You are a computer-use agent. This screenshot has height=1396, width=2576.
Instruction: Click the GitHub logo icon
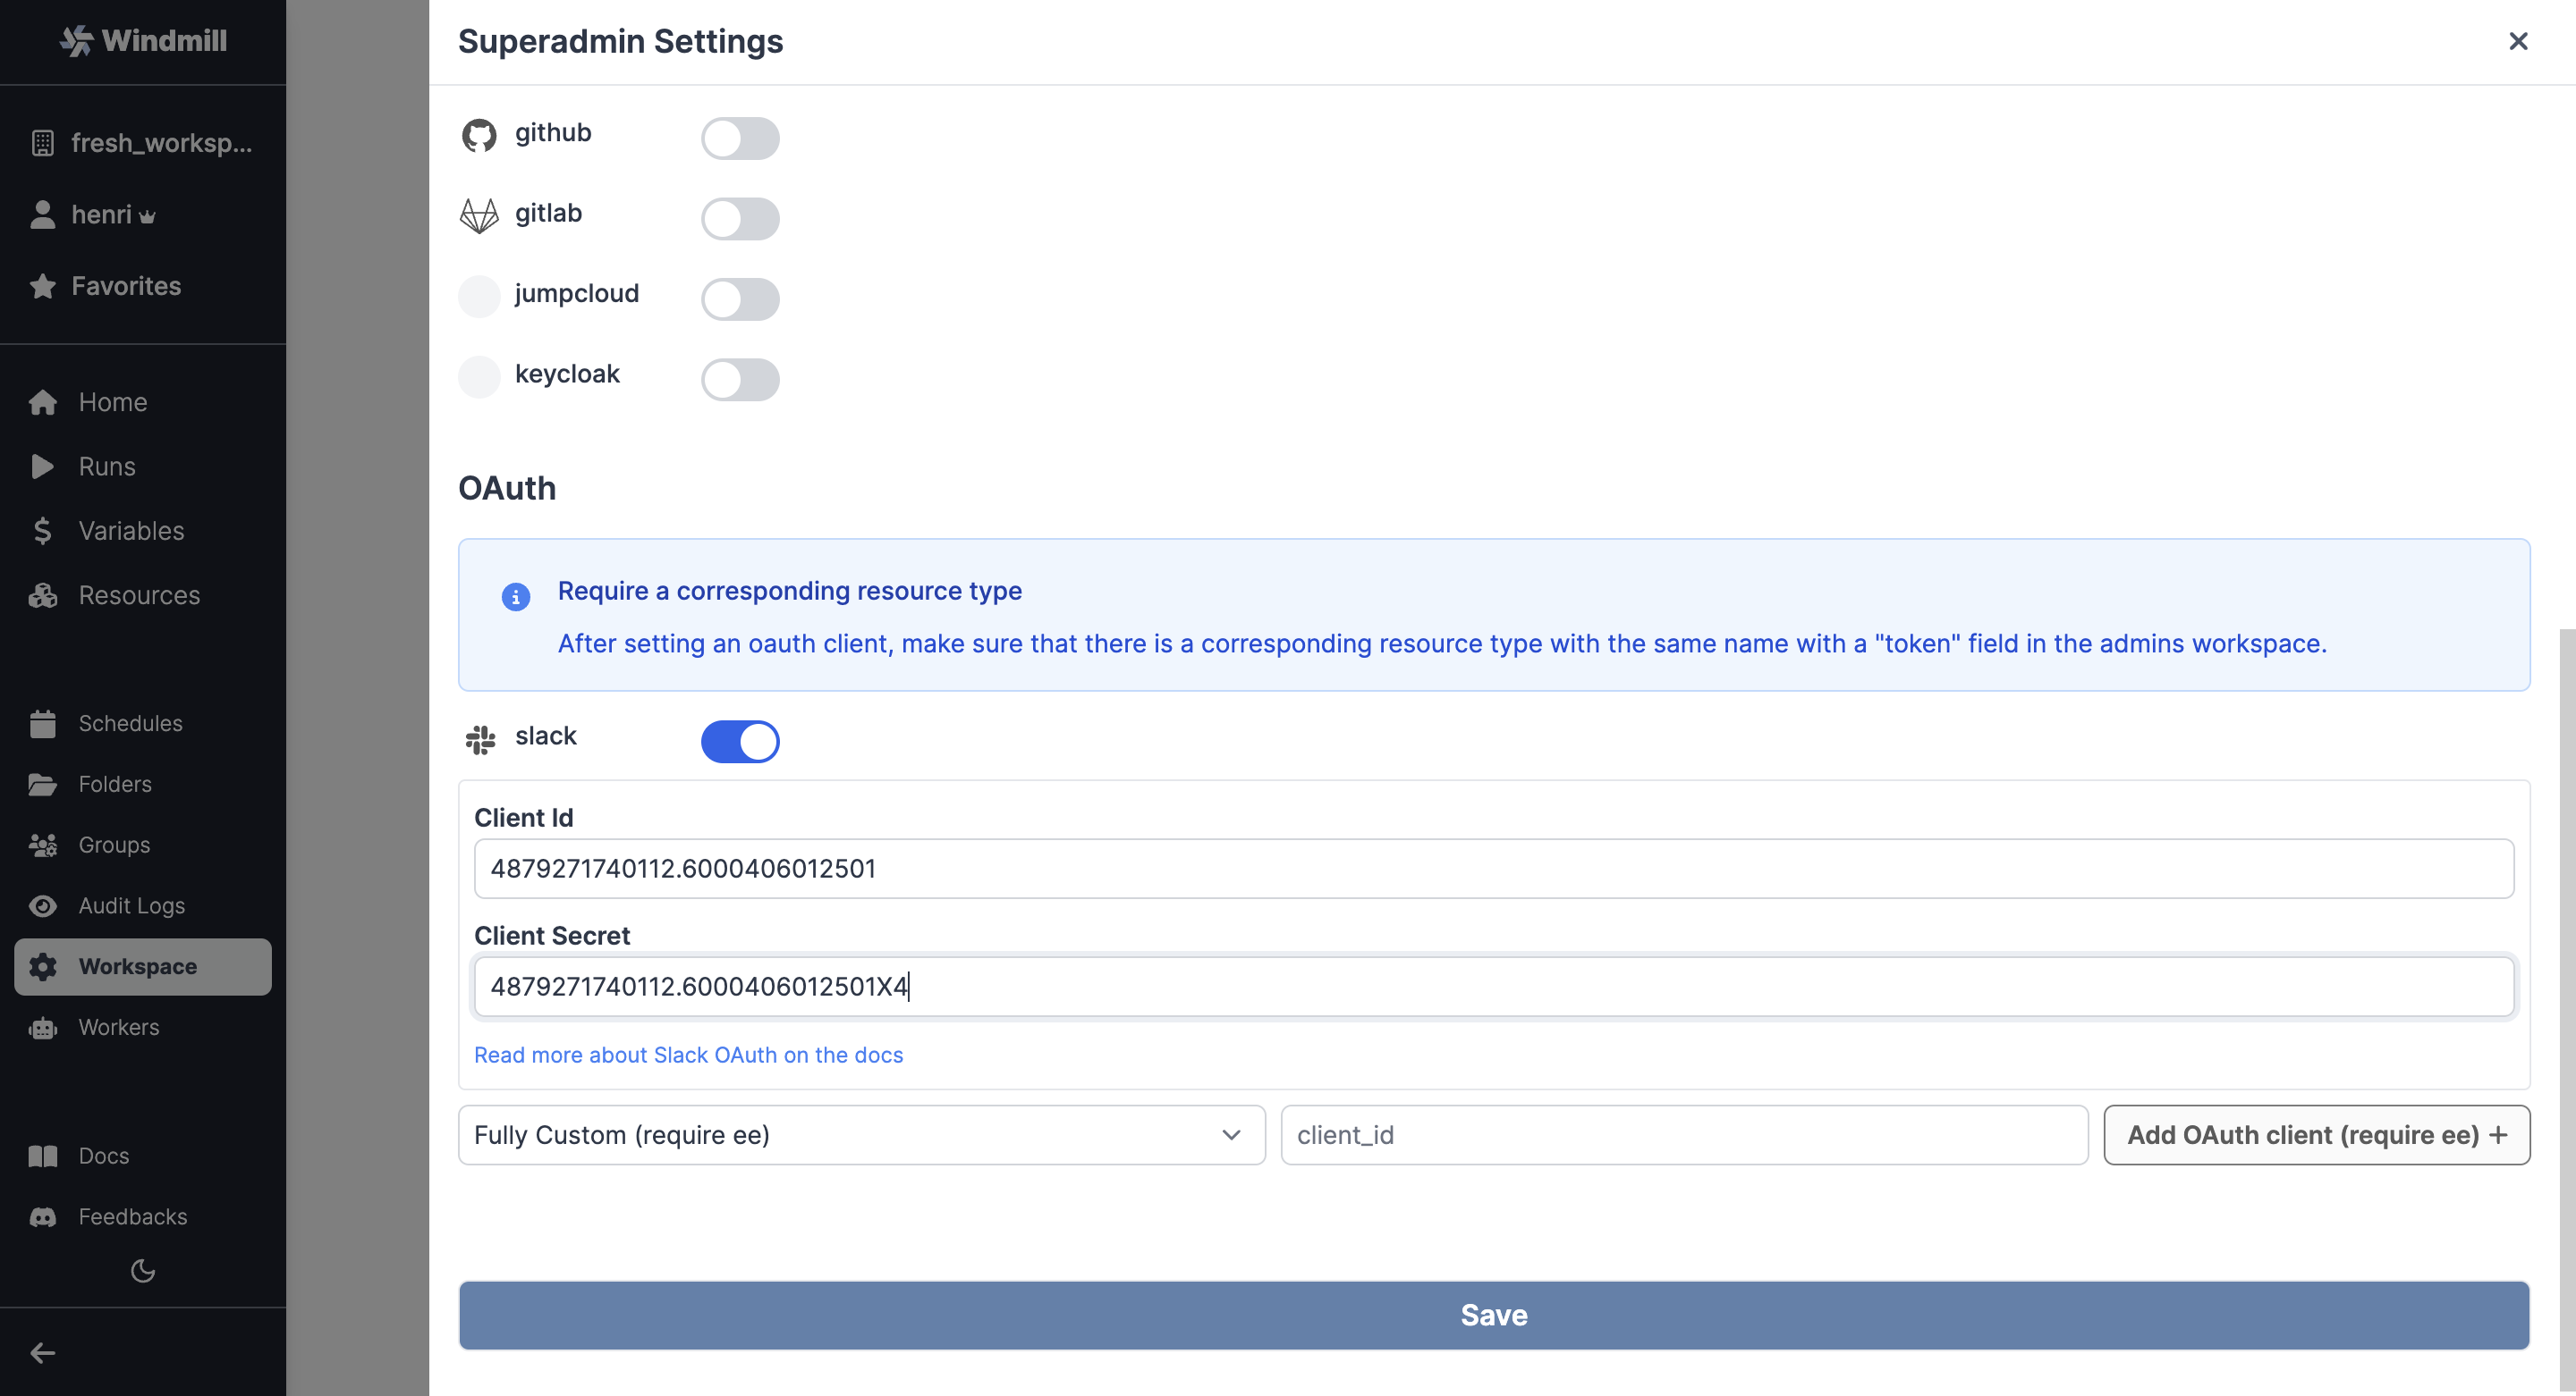[x=481, y=134]
